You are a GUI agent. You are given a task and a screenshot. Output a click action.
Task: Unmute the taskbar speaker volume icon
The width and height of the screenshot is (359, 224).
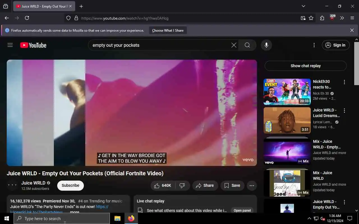click(323, 218)
